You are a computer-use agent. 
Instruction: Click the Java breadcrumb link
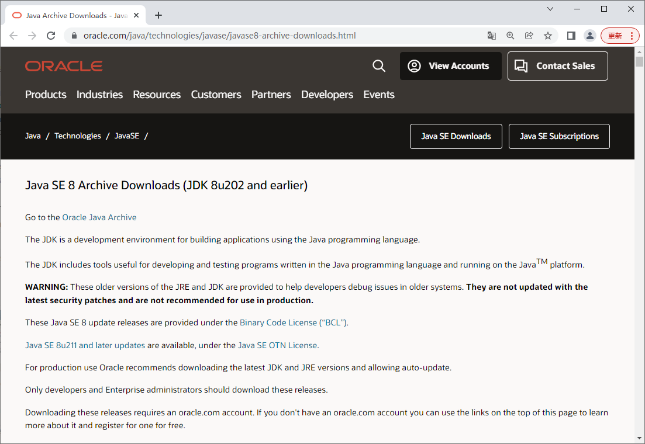(x=33, y=136)
